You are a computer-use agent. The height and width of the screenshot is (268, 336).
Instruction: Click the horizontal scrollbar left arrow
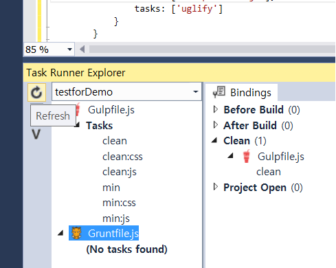(82, 49)
